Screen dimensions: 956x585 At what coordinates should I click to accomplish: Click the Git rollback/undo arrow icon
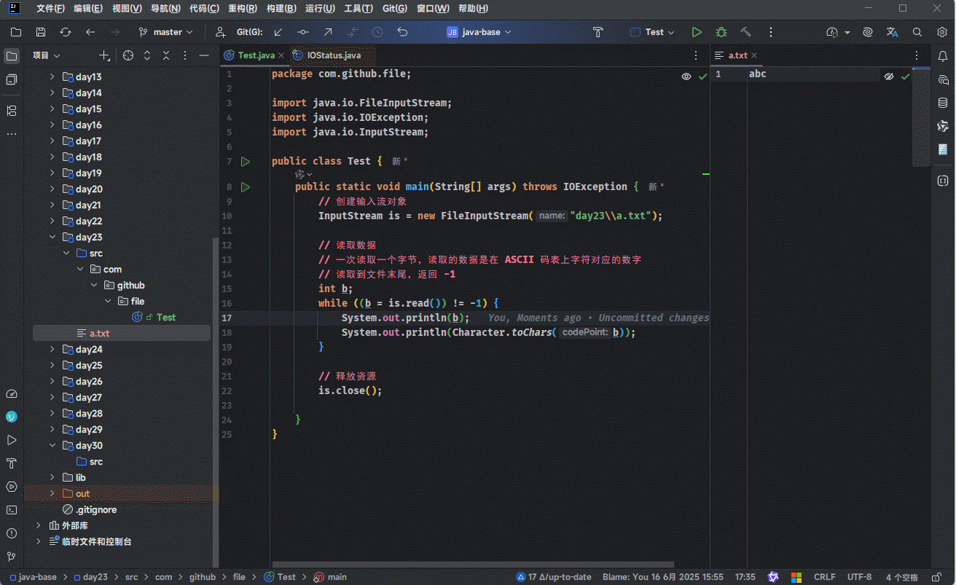[402, 32]
